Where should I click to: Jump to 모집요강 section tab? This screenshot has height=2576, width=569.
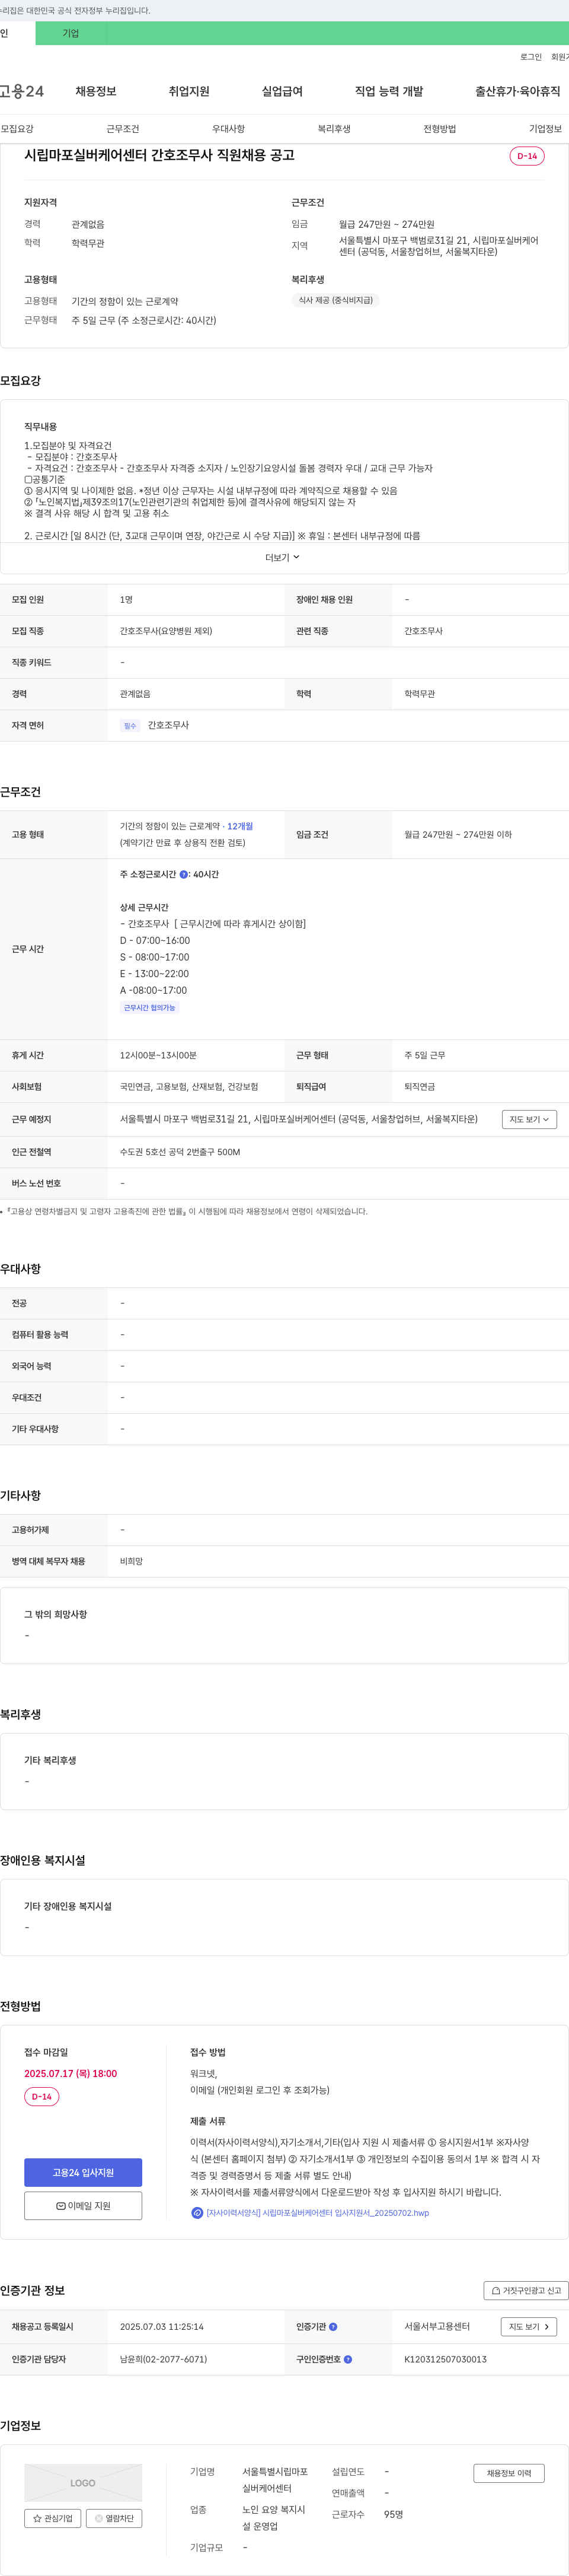(x=17, y=129)
